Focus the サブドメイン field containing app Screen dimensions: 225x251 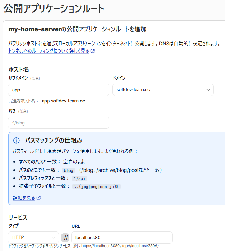pyautogui.click(x=59, y=90)
